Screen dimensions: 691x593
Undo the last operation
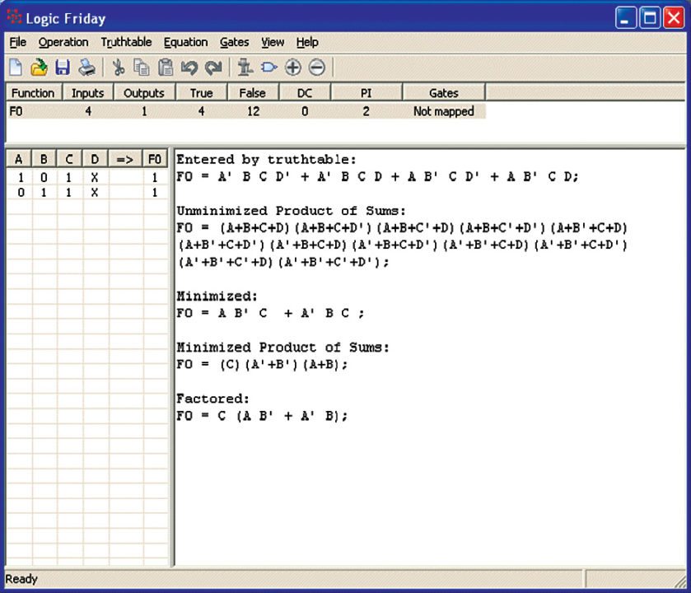pyautogui.click(x=188, y=68)
